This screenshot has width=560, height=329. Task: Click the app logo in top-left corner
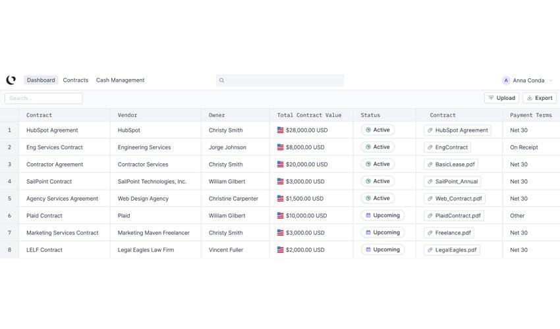click(11, 80)
